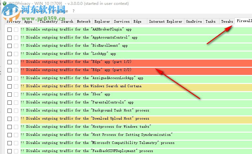Select the AssignedAccessLockApp row text
The image size is (252, 154).
point(82,78)
